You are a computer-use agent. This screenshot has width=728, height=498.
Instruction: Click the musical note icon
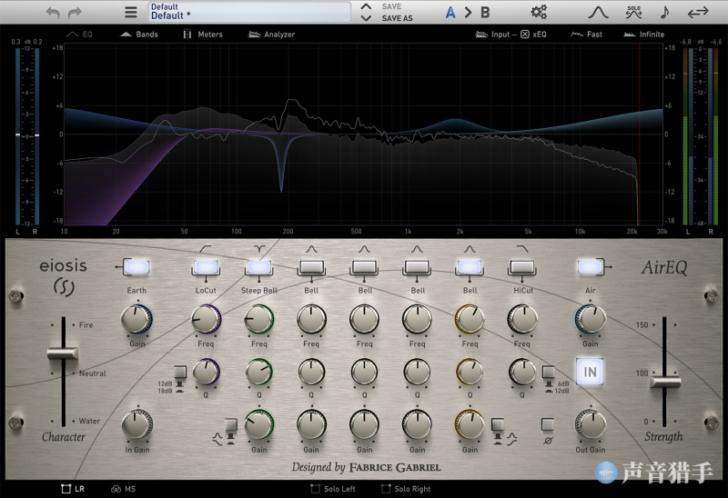tap(664, 12)
